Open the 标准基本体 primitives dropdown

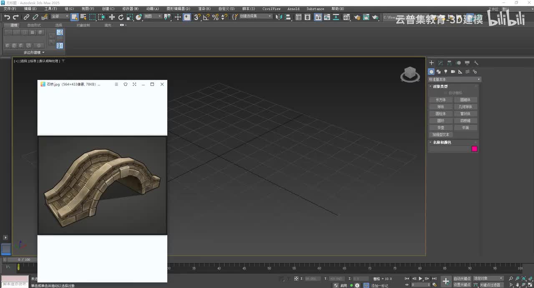(x=454, y=79)
